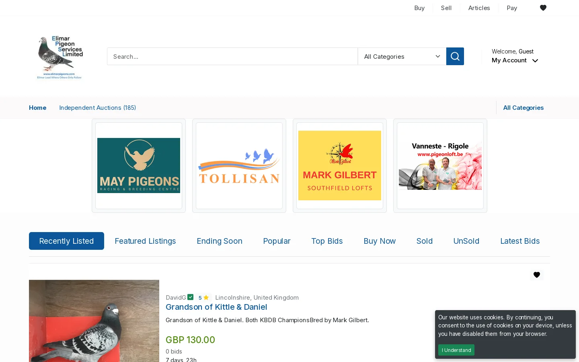
Task: Switch to the Popular tab
Action: point(277,241)
